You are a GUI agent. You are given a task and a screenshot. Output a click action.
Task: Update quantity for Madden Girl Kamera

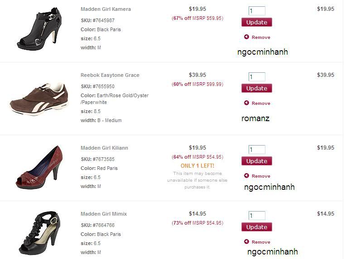click(x=256, y=22)
